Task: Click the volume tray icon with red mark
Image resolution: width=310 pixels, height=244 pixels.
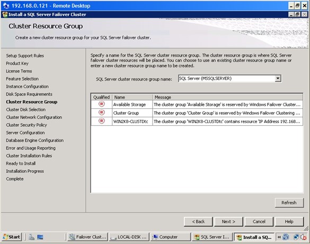Action: [304, 237]
